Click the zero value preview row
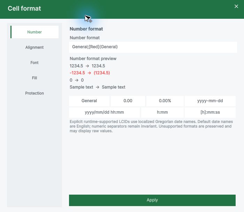 coord(77,80)
